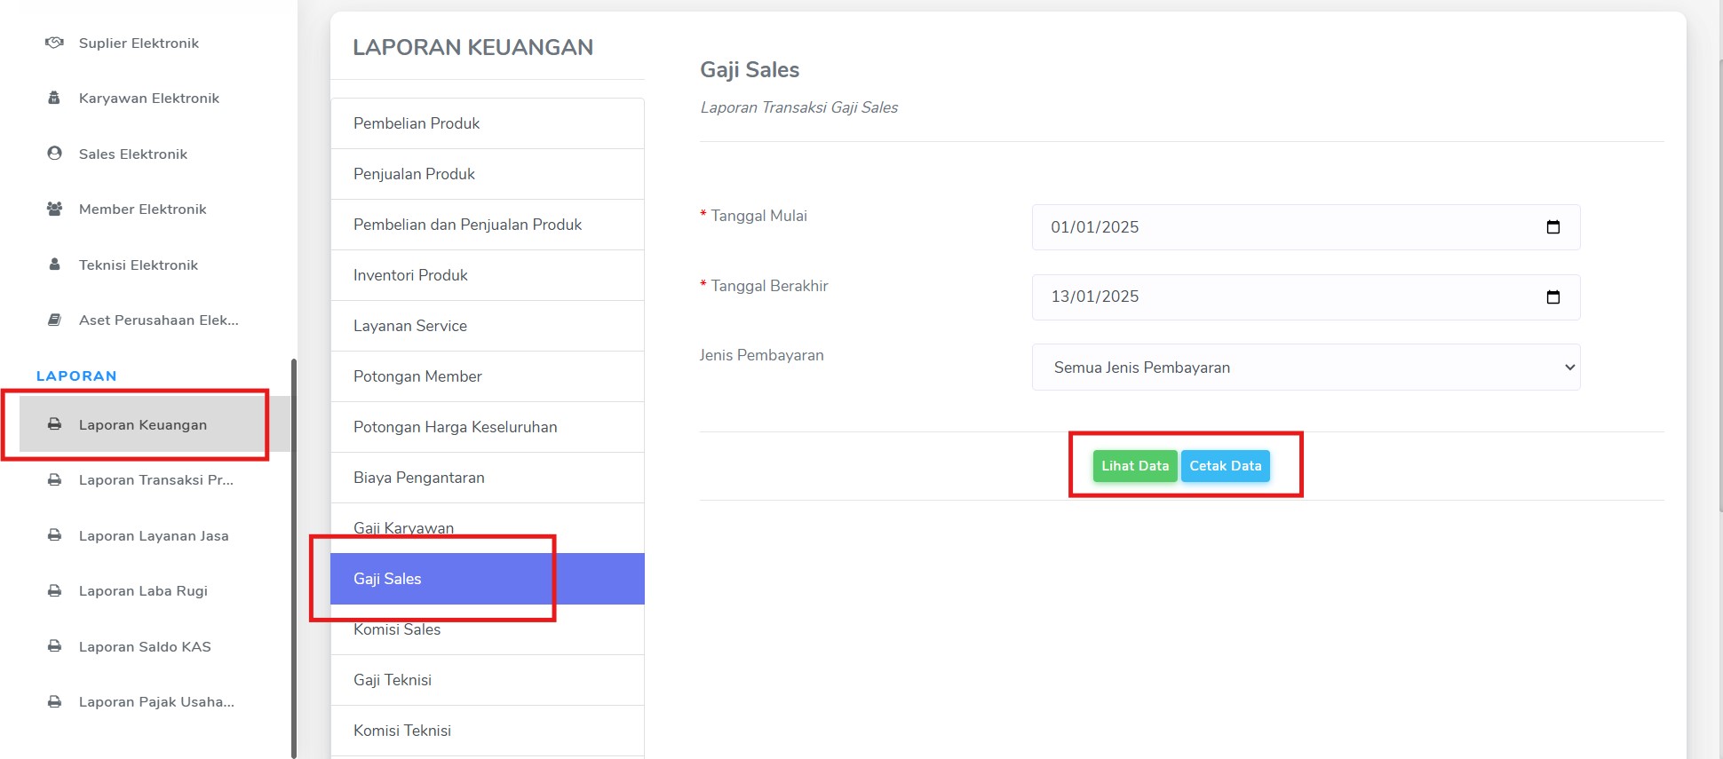
Task: Open calendar picker for Tanggal Berakhir
Action: [1552, 297]
